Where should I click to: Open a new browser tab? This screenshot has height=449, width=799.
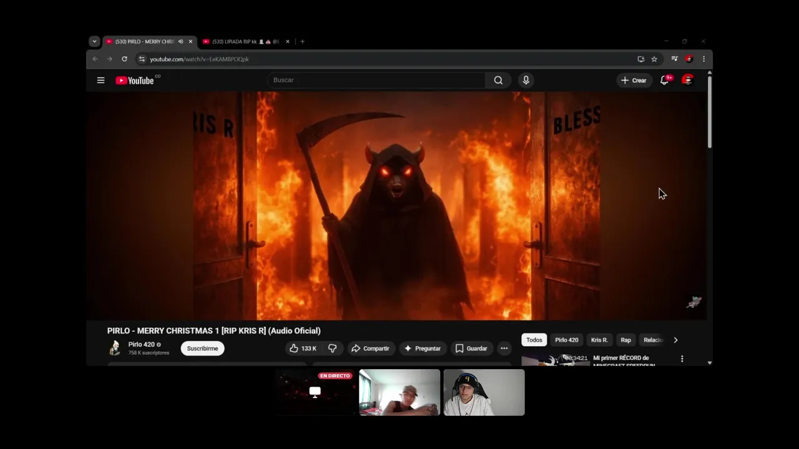click(302, 42)
